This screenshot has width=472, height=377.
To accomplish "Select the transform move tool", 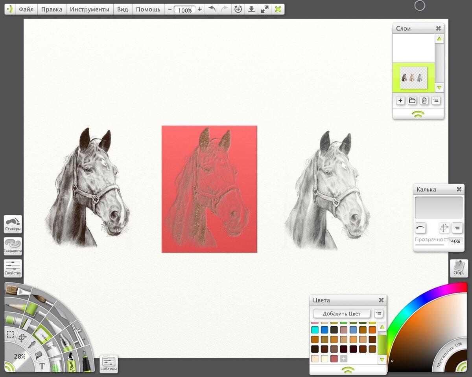I will tap(22, 338).
